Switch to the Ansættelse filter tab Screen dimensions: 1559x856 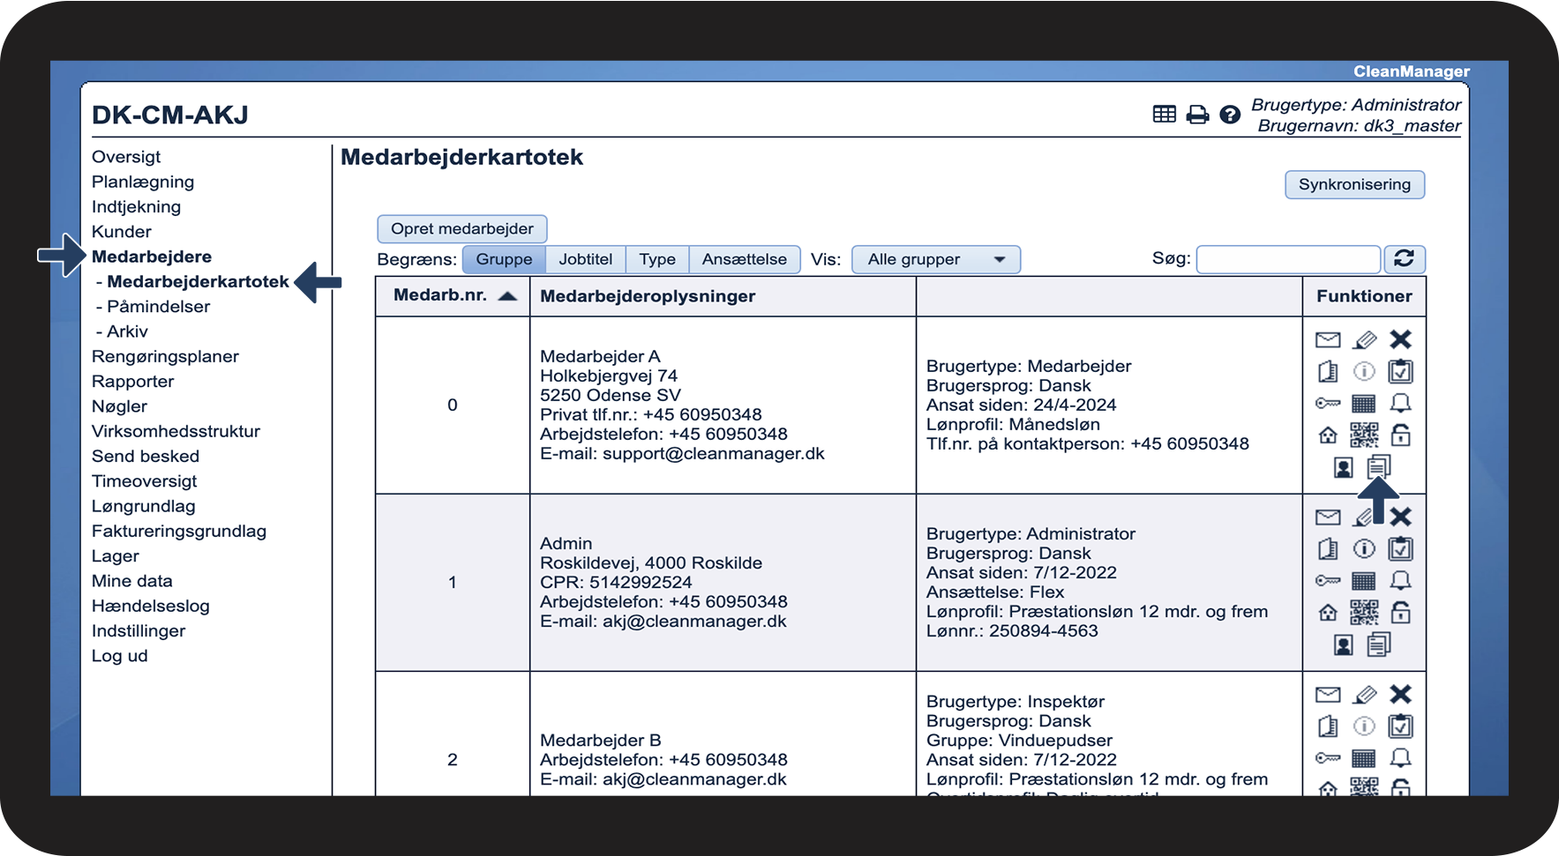point(744,260)
